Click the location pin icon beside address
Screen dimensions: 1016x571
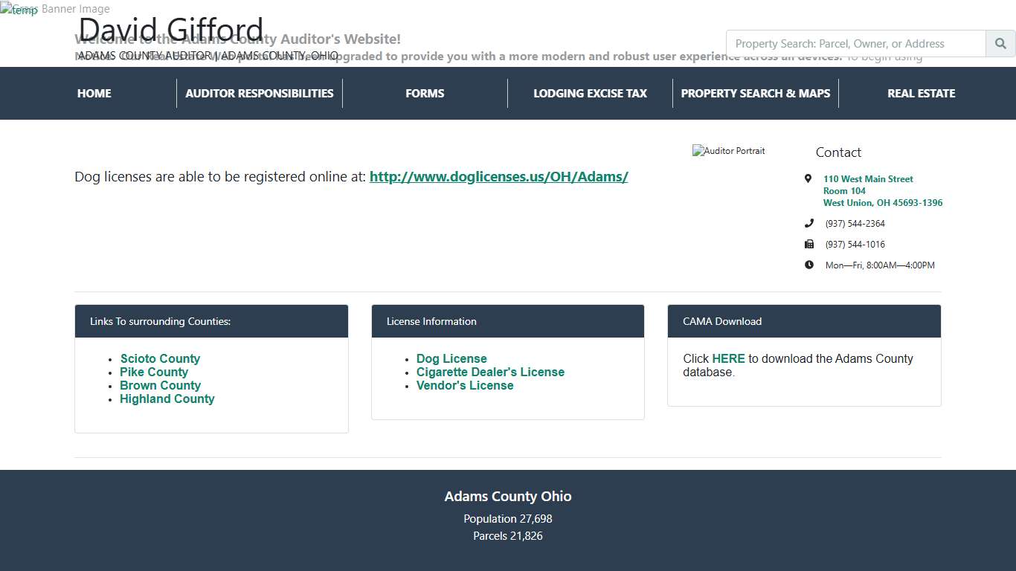[x=808, y=178]
